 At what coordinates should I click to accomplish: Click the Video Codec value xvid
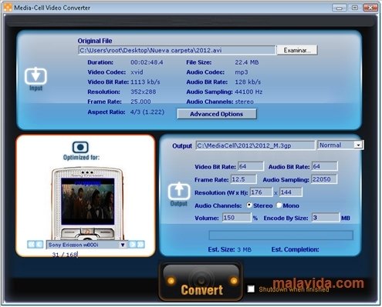(x=137, y=72)
